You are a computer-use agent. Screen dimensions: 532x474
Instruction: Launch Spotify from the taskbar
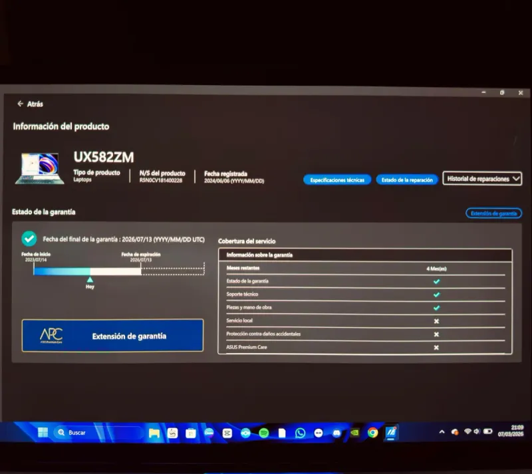[x=263, y=433]
